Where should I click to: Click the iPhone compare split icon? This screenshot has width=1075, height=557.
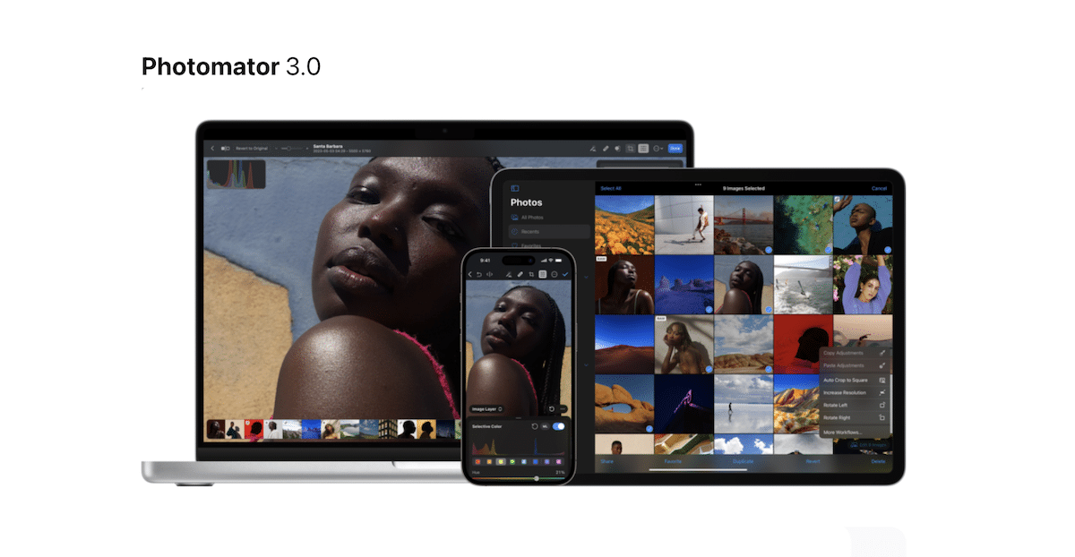[489, 274]
